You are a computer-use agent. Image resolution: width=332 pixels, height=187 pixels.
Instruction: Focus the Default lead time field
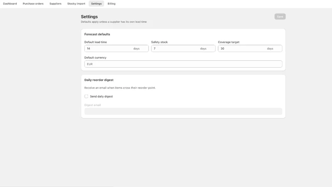click(x=116, y=49)
